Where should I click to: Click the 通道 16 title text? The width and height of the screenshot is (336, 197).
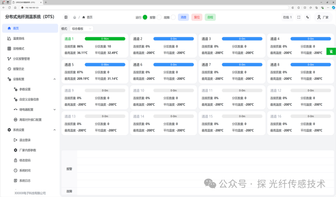276,116
